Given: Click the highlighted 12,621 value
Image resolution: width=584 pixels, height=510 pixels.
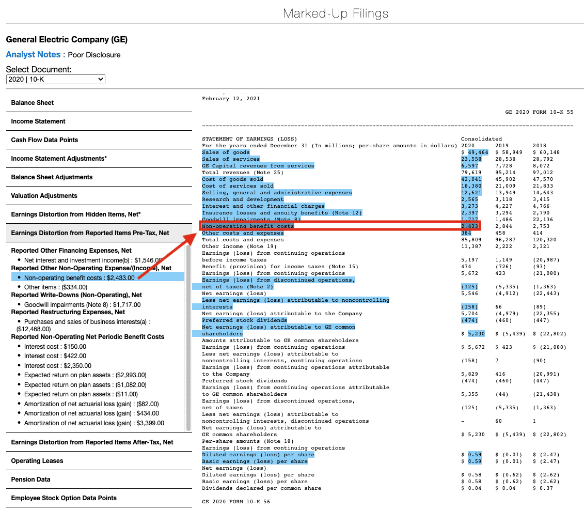Looking at the screenshot, I should coord(471,193).
